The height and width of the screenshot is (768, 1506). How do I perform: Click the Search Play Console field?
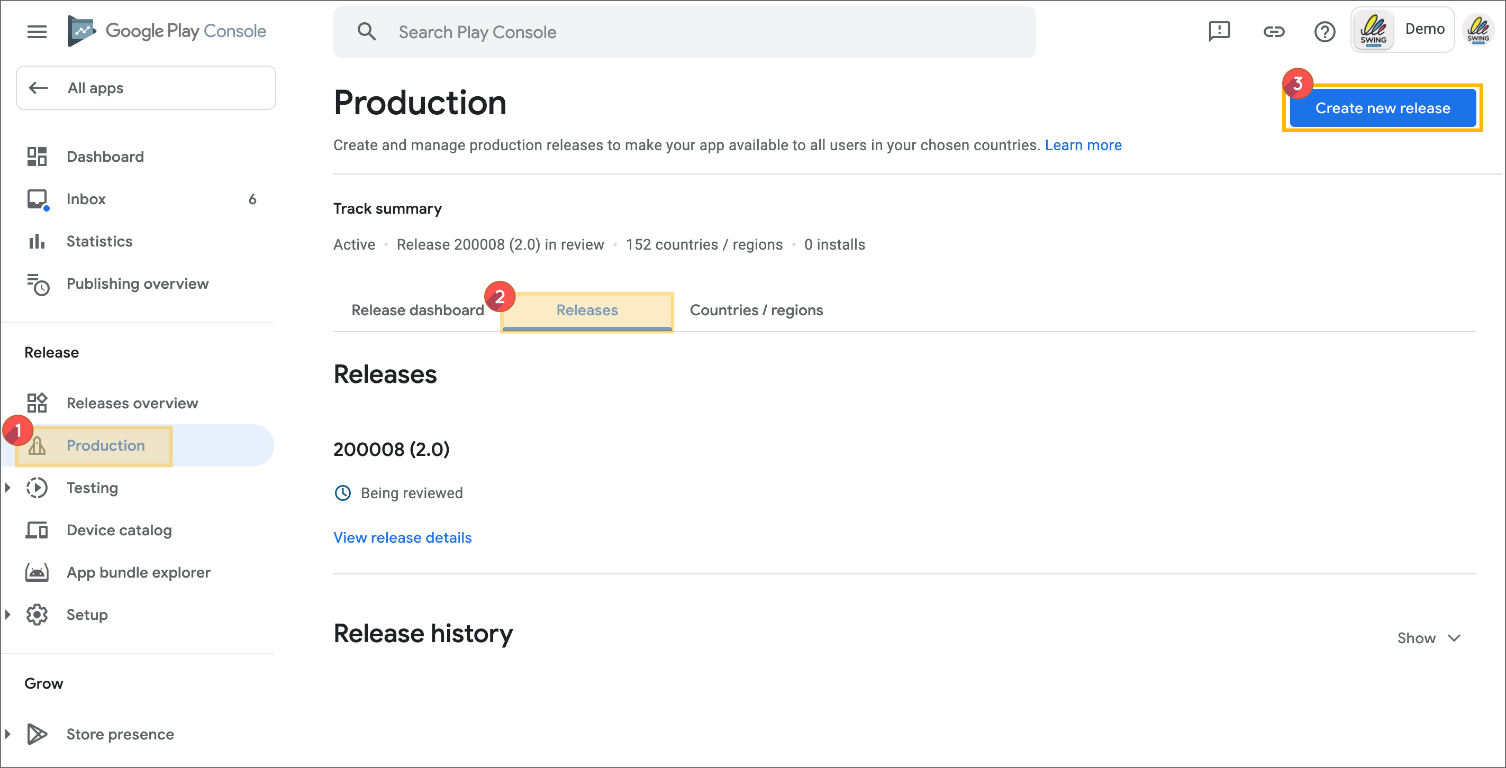pyautogui.click(x=684, y=32)
